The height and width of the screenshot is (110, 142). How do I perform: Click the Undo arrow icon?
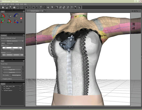[18, 7]
